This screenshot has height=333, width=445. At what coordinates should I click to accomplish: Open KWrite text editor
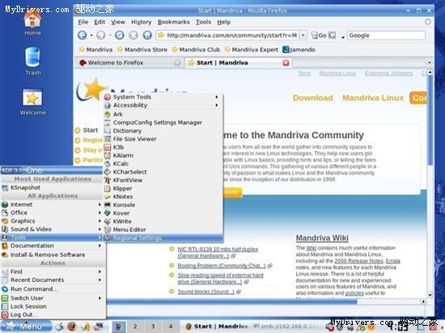coord(163,221)
